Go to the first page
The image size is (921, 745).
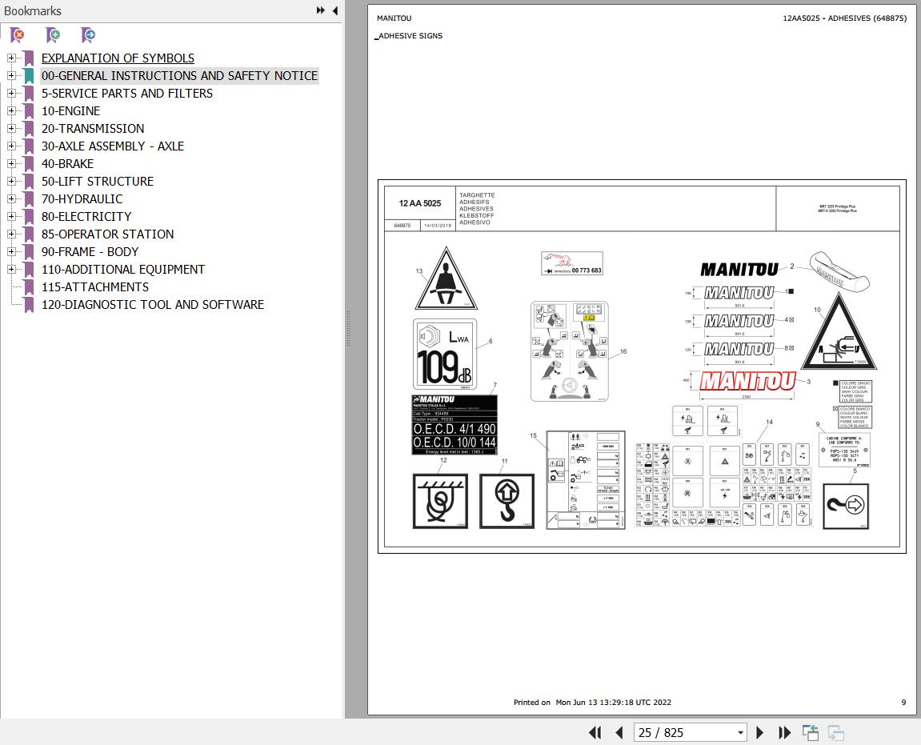click(x=595, y=733)
